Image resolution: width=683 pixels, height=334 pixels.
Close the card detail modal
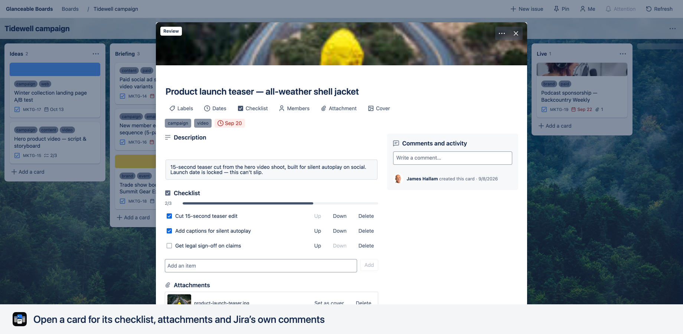click(516, 33)
